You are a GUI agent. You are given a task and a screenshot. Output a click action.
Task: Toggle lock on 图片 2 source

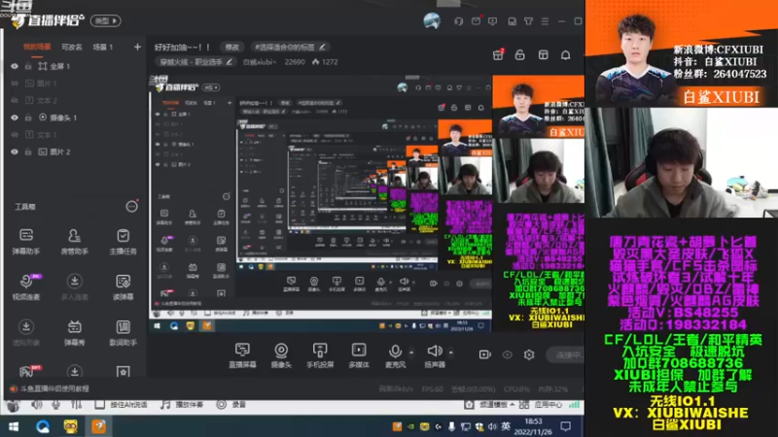pos(28,151)
